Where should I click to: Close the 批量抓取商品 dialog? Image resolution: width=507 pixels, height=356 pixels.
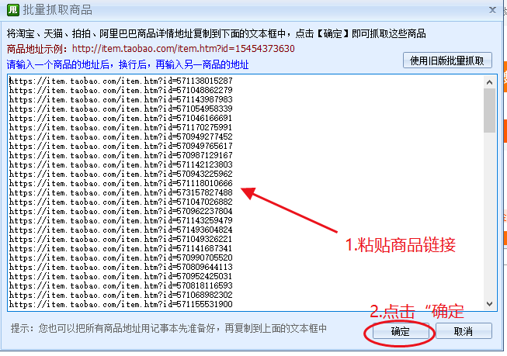click(x=492, y=10)
